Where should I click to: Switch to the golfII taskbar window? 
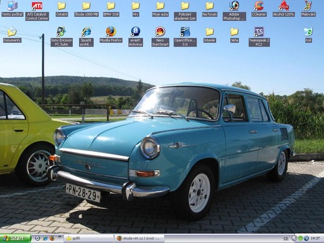click(x=89, y=238)
